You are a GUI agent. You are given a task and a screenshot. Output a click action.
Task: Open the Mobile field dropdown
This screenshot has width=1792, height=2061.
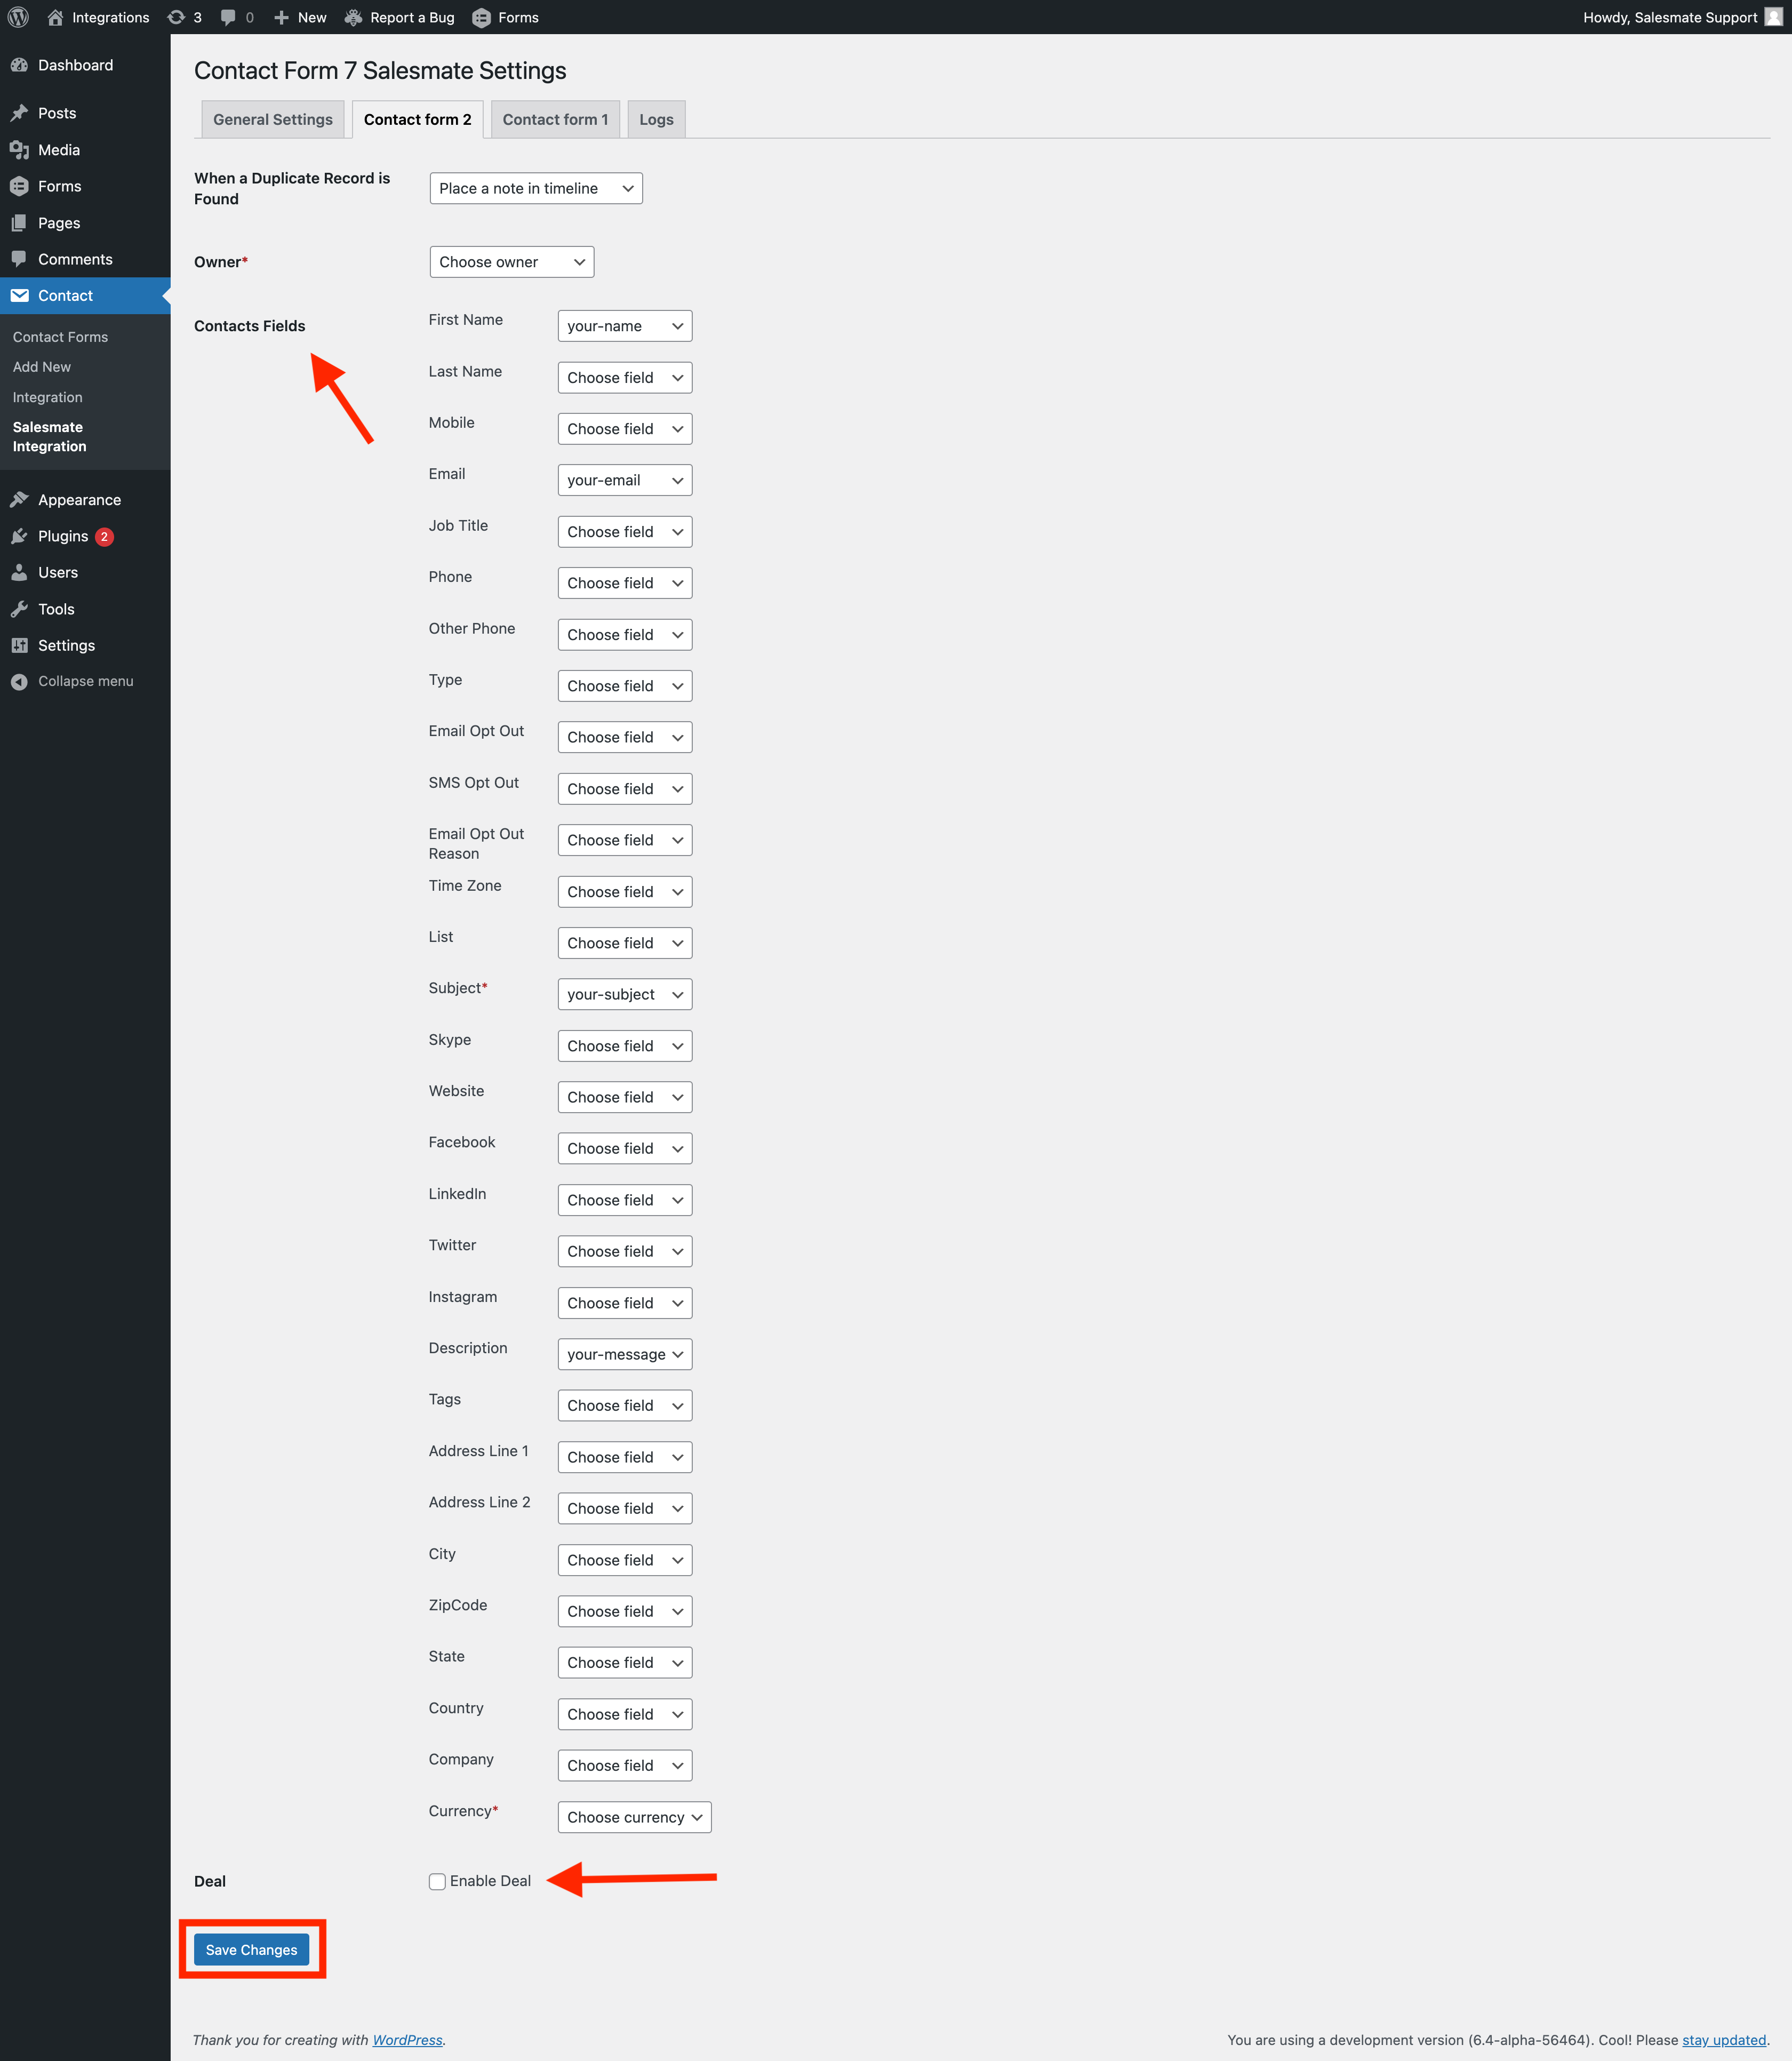(x=625, y=429)
